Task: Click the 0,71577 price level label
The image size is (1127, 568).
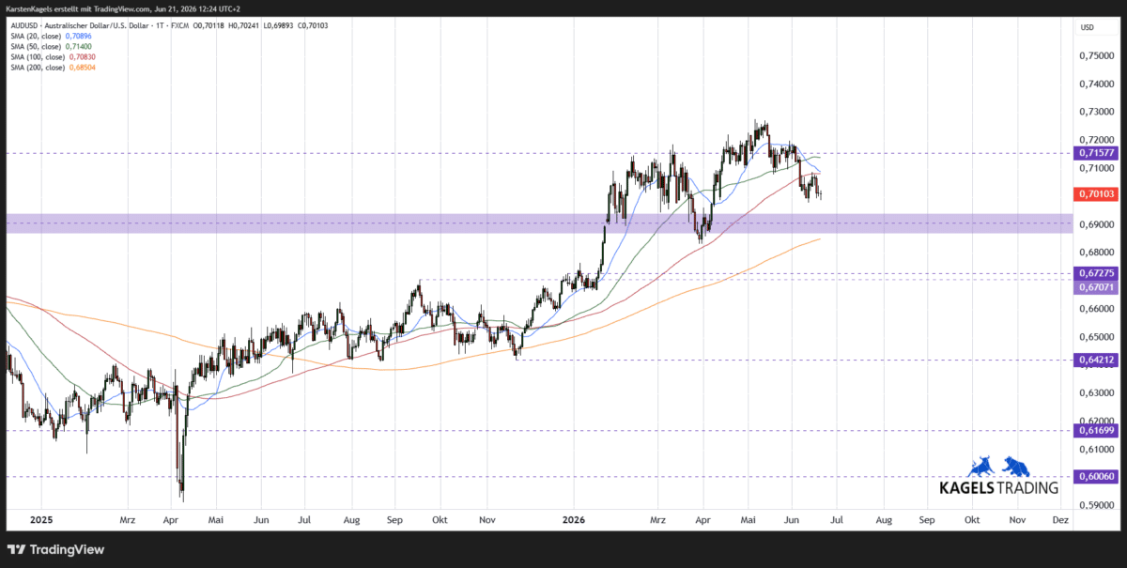Action: [x=1097, y=152]
